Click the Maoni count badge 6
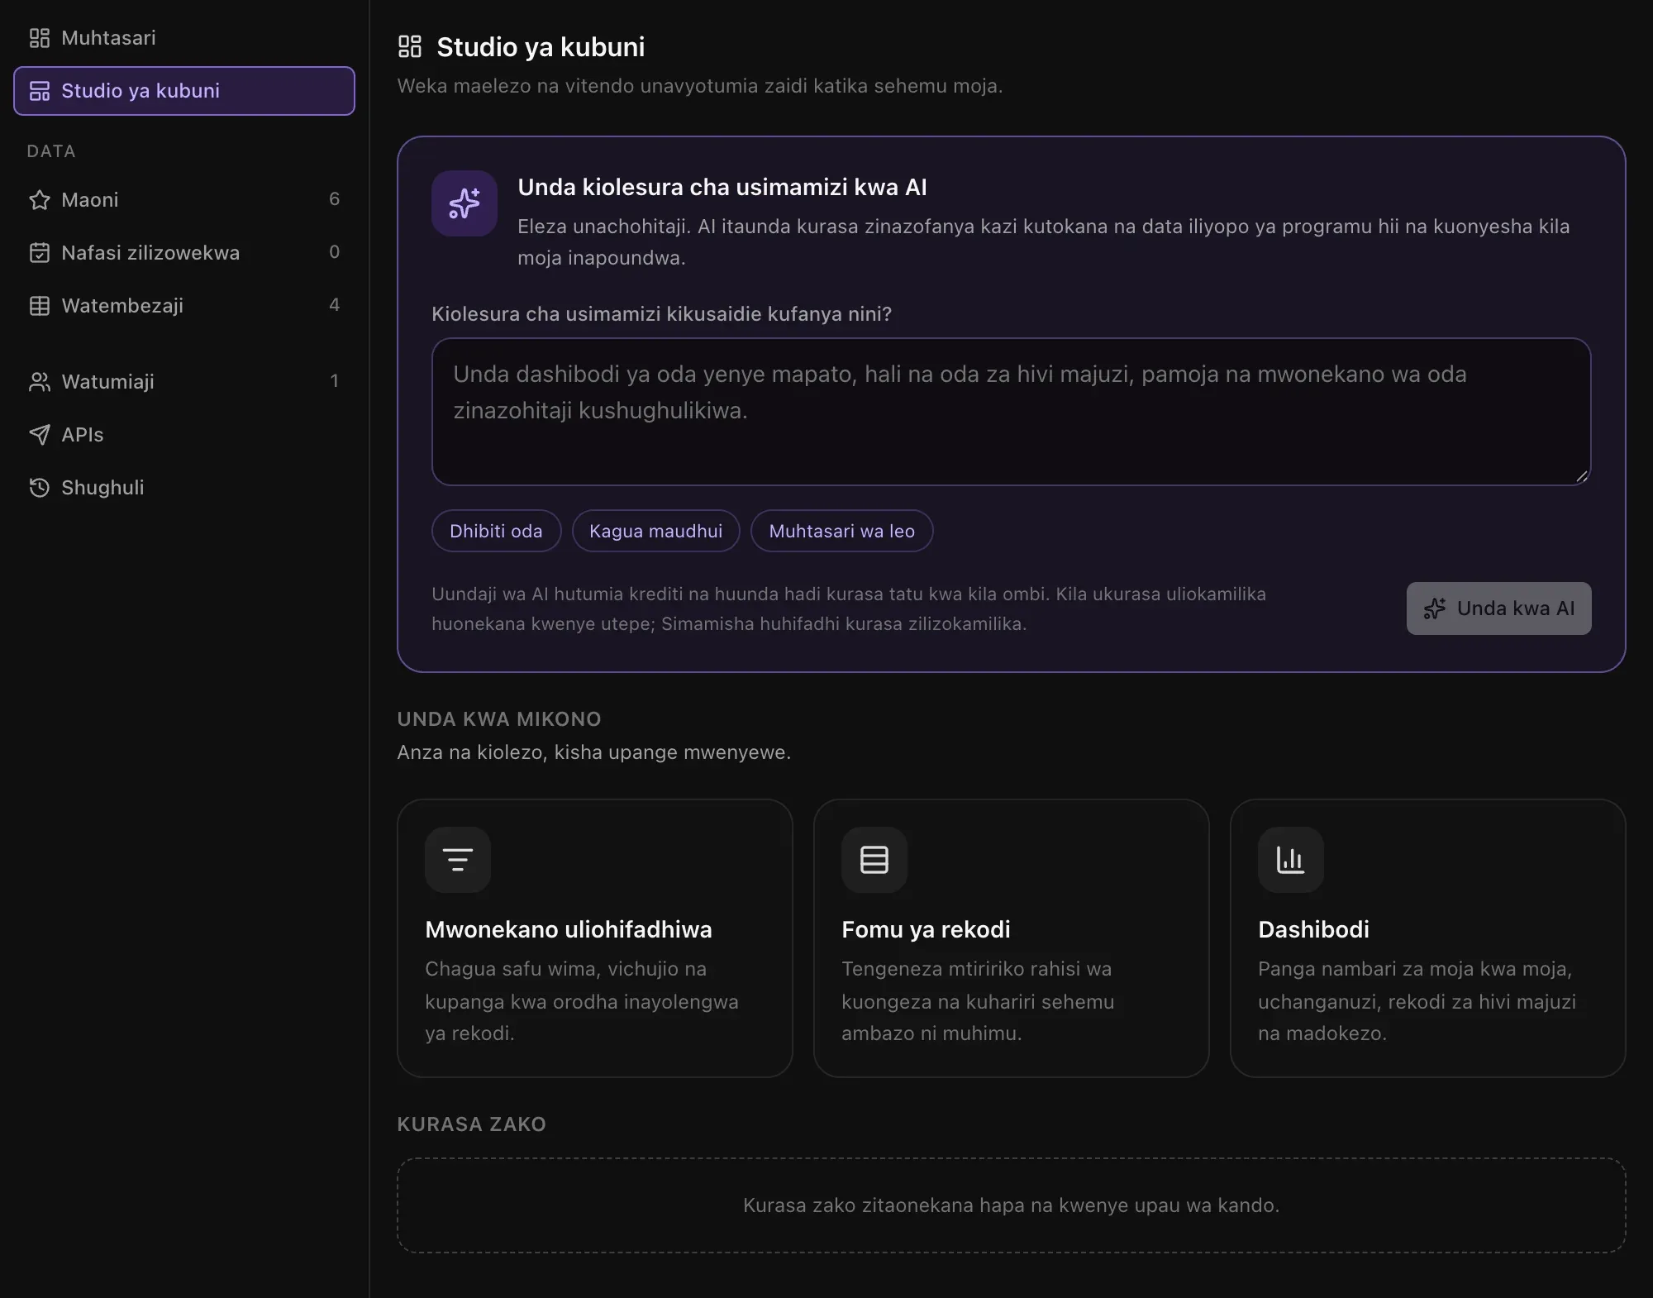This screenshot has height=1298, width=1653. (x=334, y=199)
